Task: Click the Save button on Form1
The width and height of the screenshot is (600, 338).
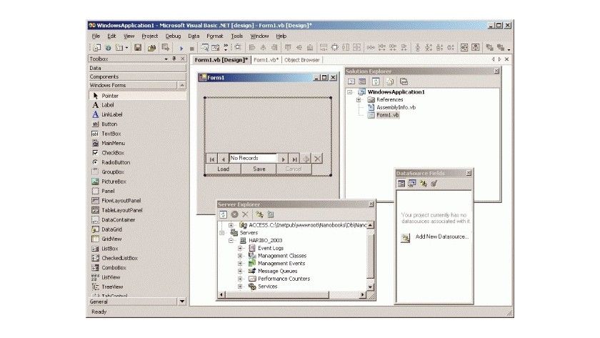Action: pyautogui.click(x=259, y=169)
